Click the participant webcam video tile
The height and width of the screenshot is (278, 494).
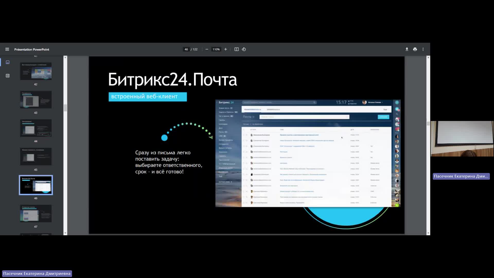(462, 139)
